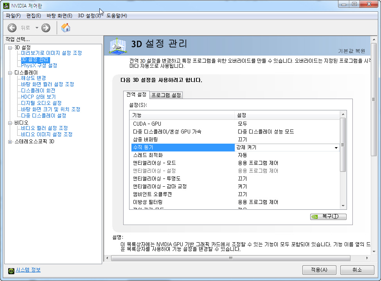Click the 기능 column header

(x=182, y=115)
